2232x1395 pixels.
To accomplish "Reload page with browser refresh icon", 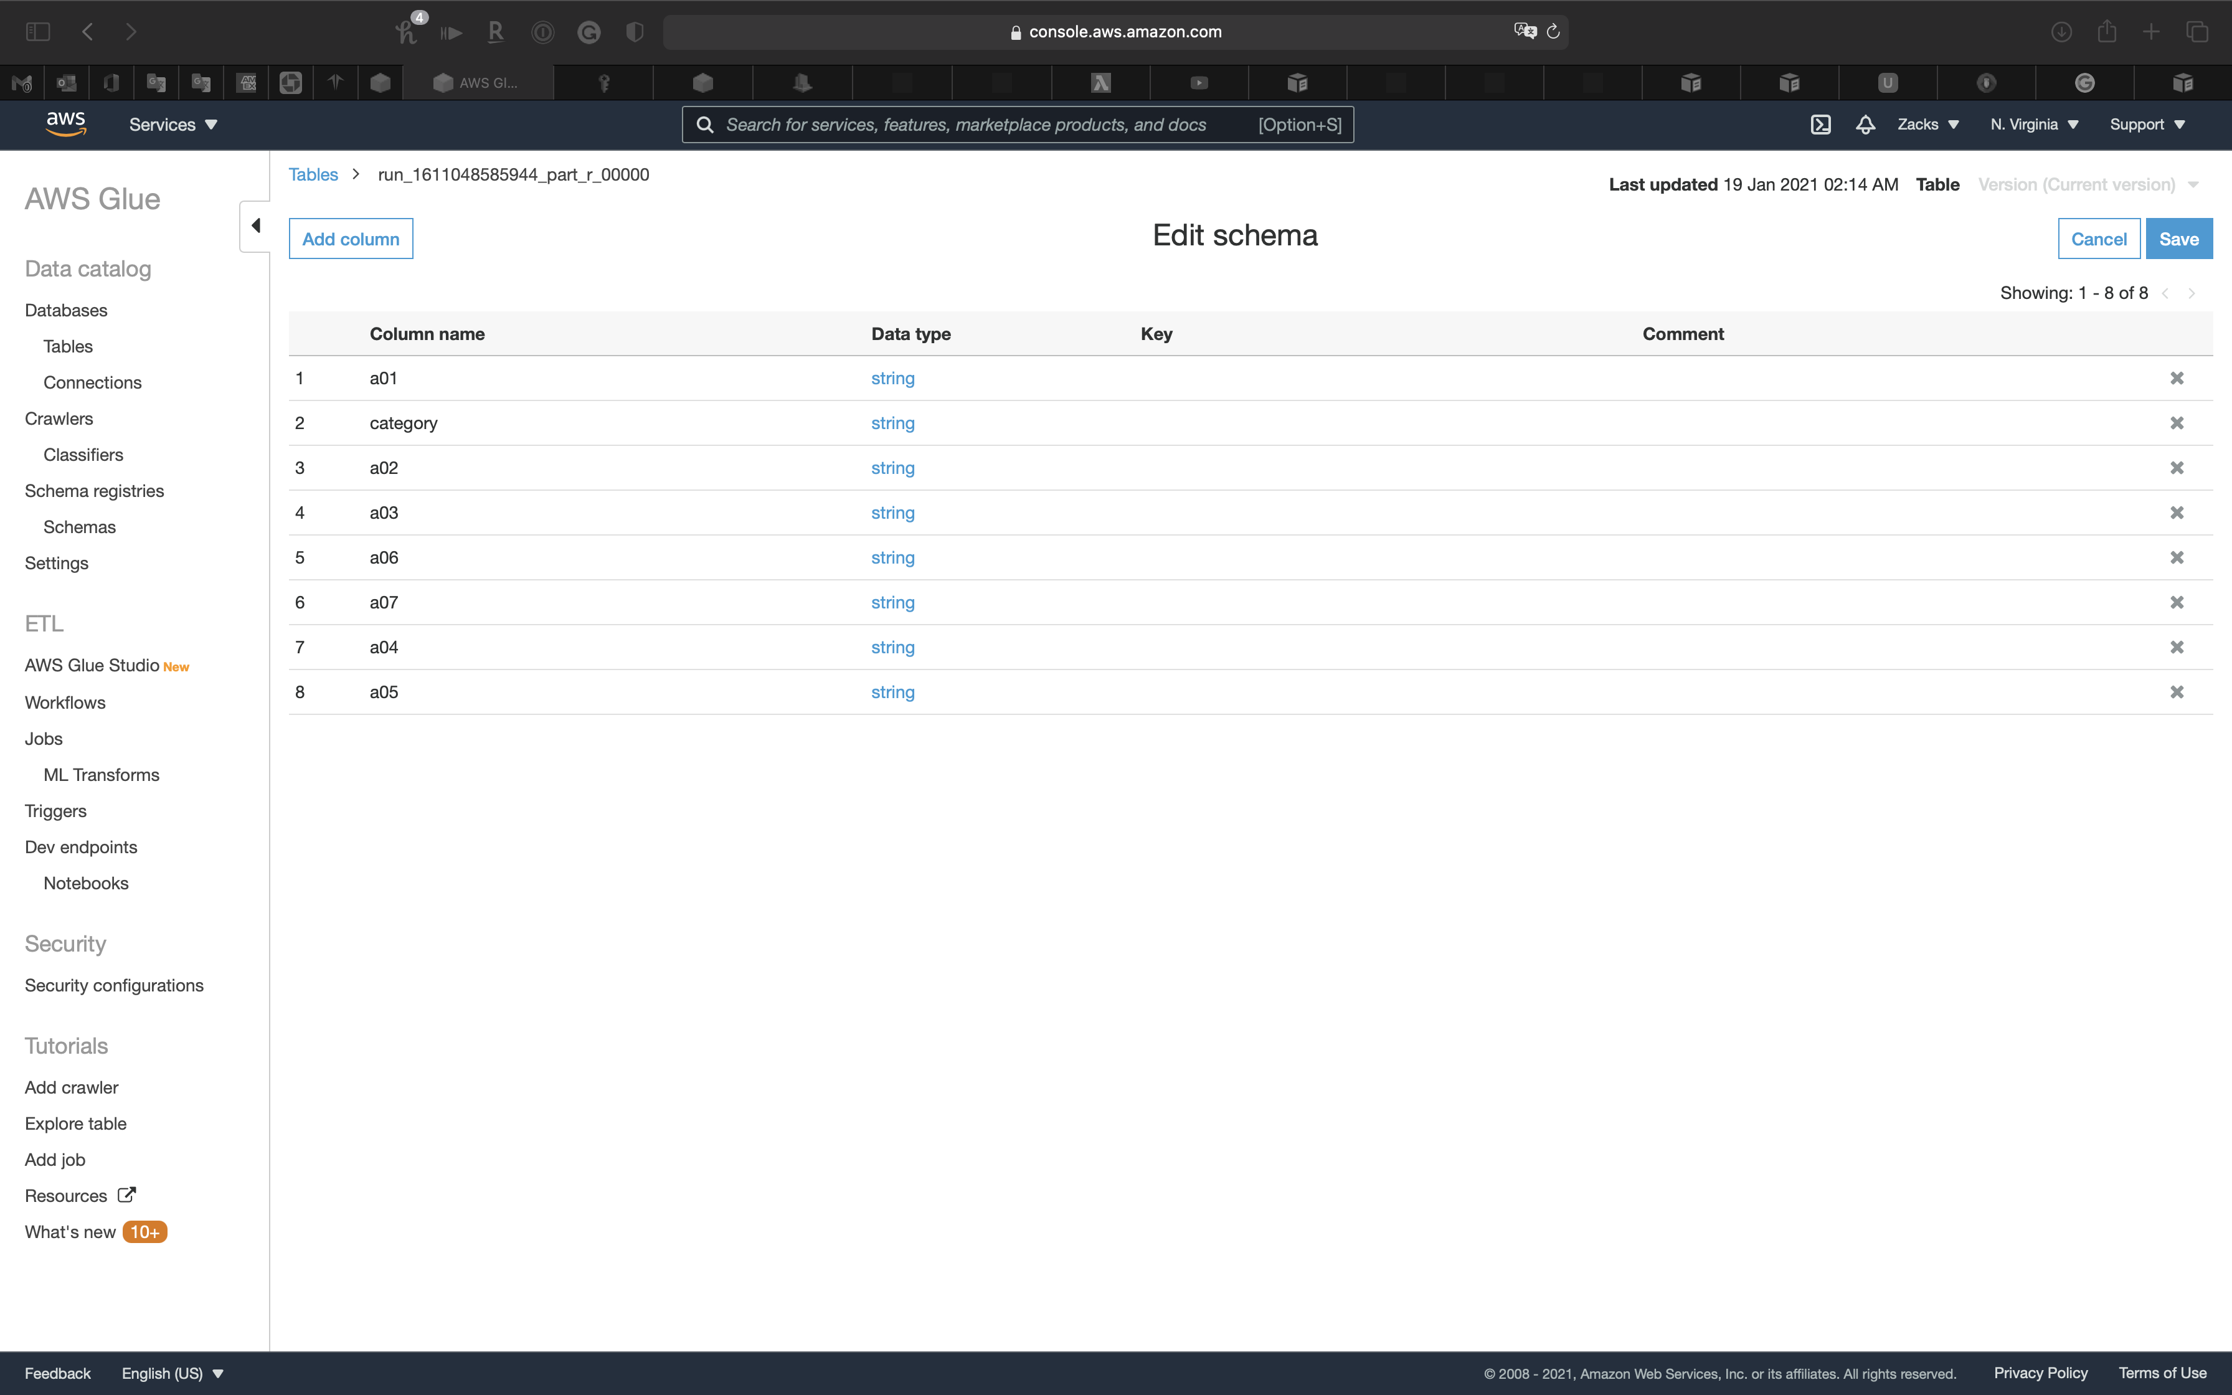I will click(x=1553, y=32).
